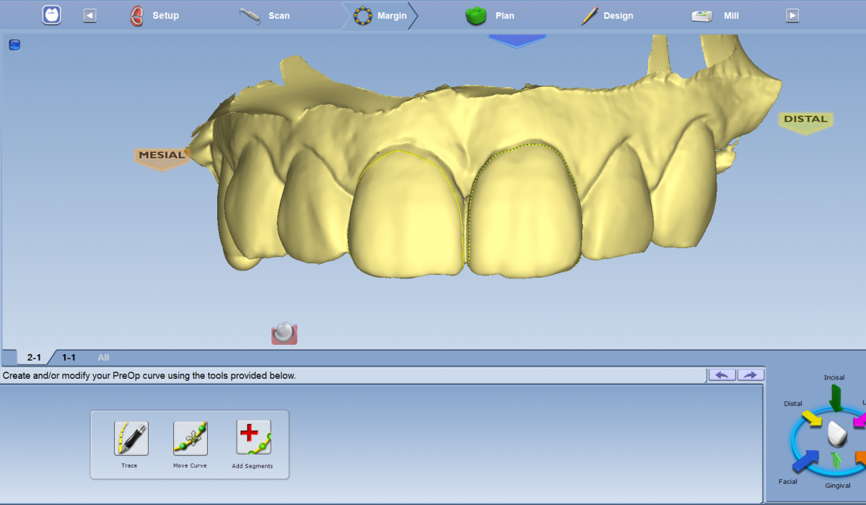
Task: Open the home tooth icon at top left
Action: click(x=51, y=15)
